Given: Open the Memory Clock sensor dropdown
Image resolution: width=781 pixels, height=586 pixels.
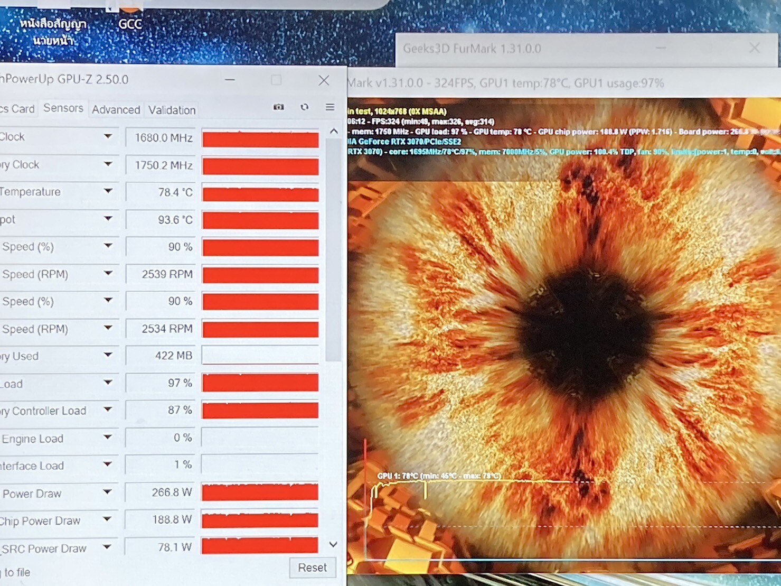Looking at the screenshot, I should pyautogui.click(x=108, y=164).
